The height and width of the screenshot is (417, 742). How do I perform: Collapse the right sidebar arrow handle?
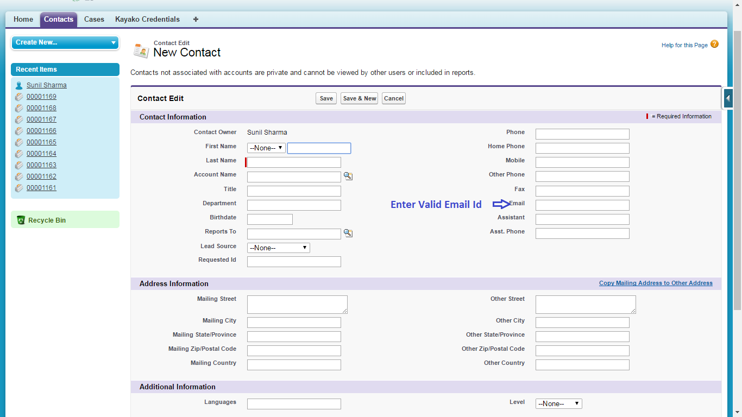point(728,99)
